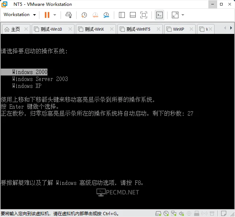Click the sound card status icon
Image resolution: width=235 pixels, height=217 pixels.
(181, 213)
